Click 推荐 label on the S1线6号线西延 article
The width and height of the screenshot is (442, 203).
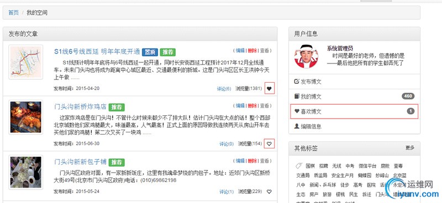pyautogui.click(x=168, y=52)
